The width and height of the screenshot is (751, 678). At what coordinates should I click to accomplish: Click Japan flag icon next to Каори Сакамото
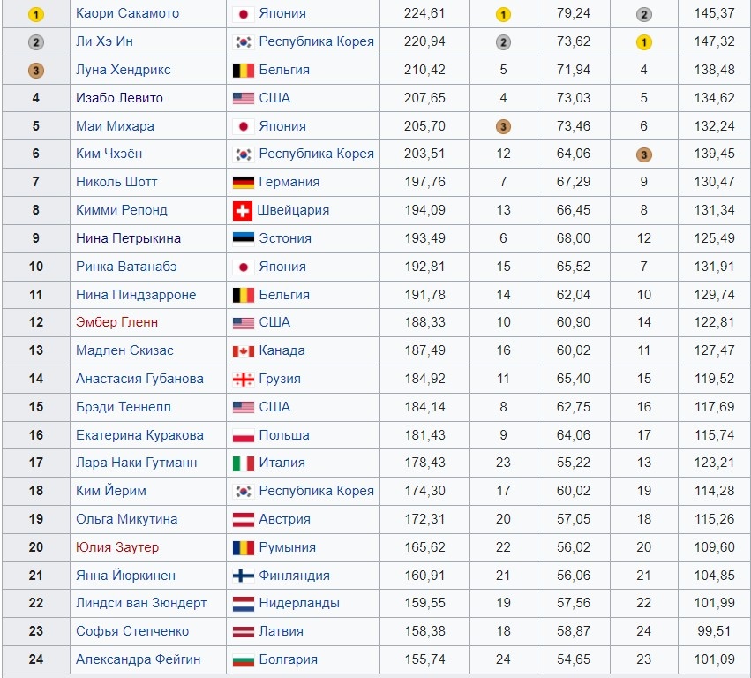243,13
